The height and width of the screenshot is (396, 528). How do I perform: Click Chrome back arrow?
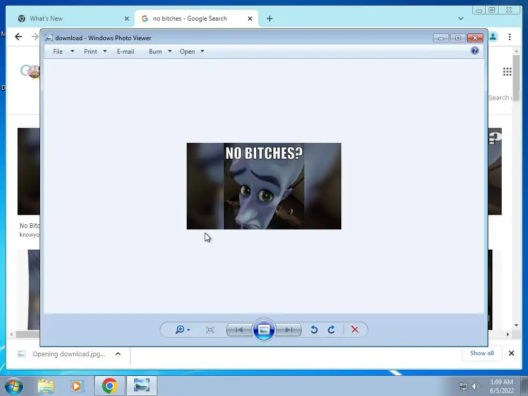tap(19, 37)
